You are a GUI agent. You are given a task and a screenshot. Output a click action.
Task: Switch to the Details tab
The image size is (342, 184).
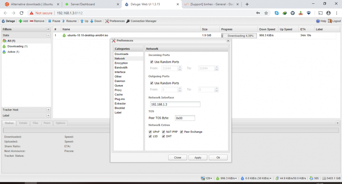coord(23,123)
